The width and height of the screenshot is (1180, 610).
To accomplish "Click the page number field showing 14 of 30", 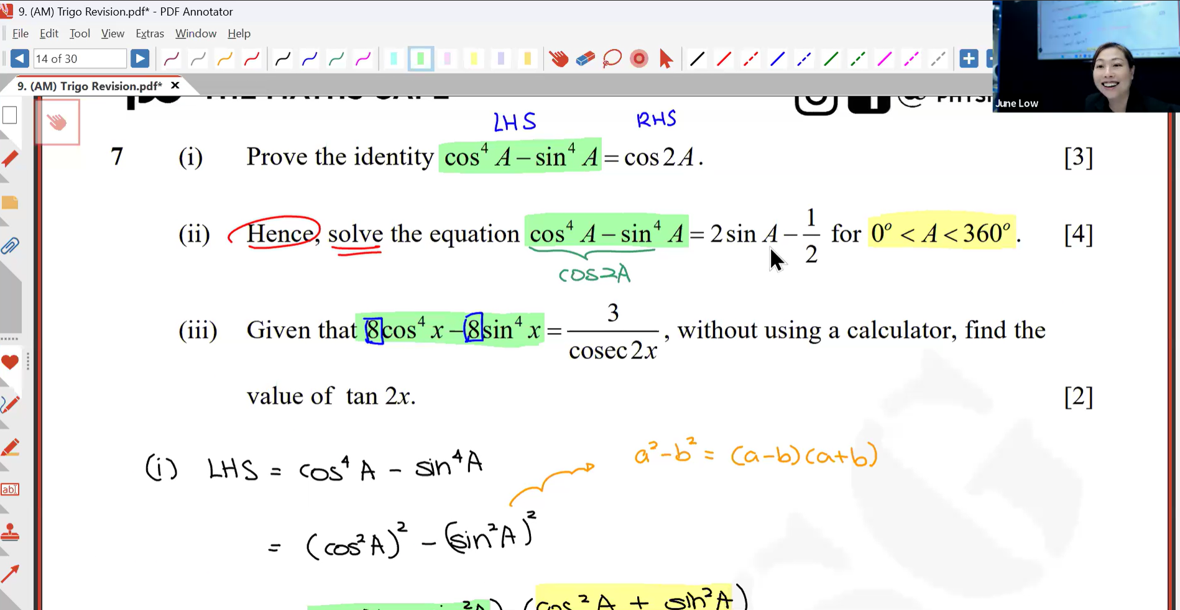I will (x=80, y=59).
